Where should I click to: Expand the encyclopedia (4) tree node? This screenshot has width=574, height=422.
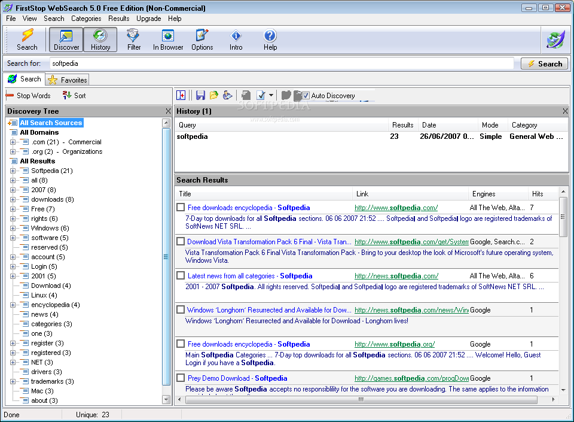(x=13, y=305)
